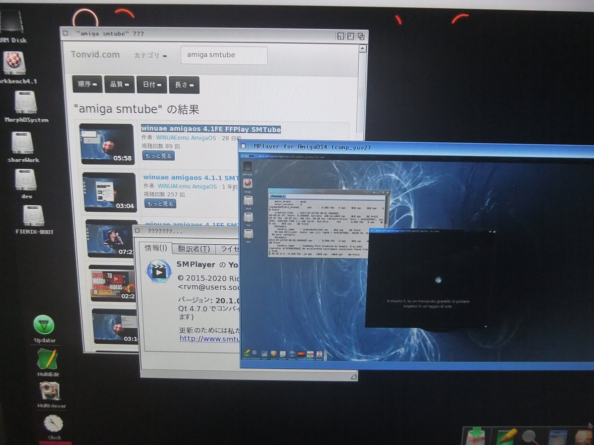Click the SMTube scrollbar up arrow
The width and height of the screenshot is (594, 445).
(362, 48)
